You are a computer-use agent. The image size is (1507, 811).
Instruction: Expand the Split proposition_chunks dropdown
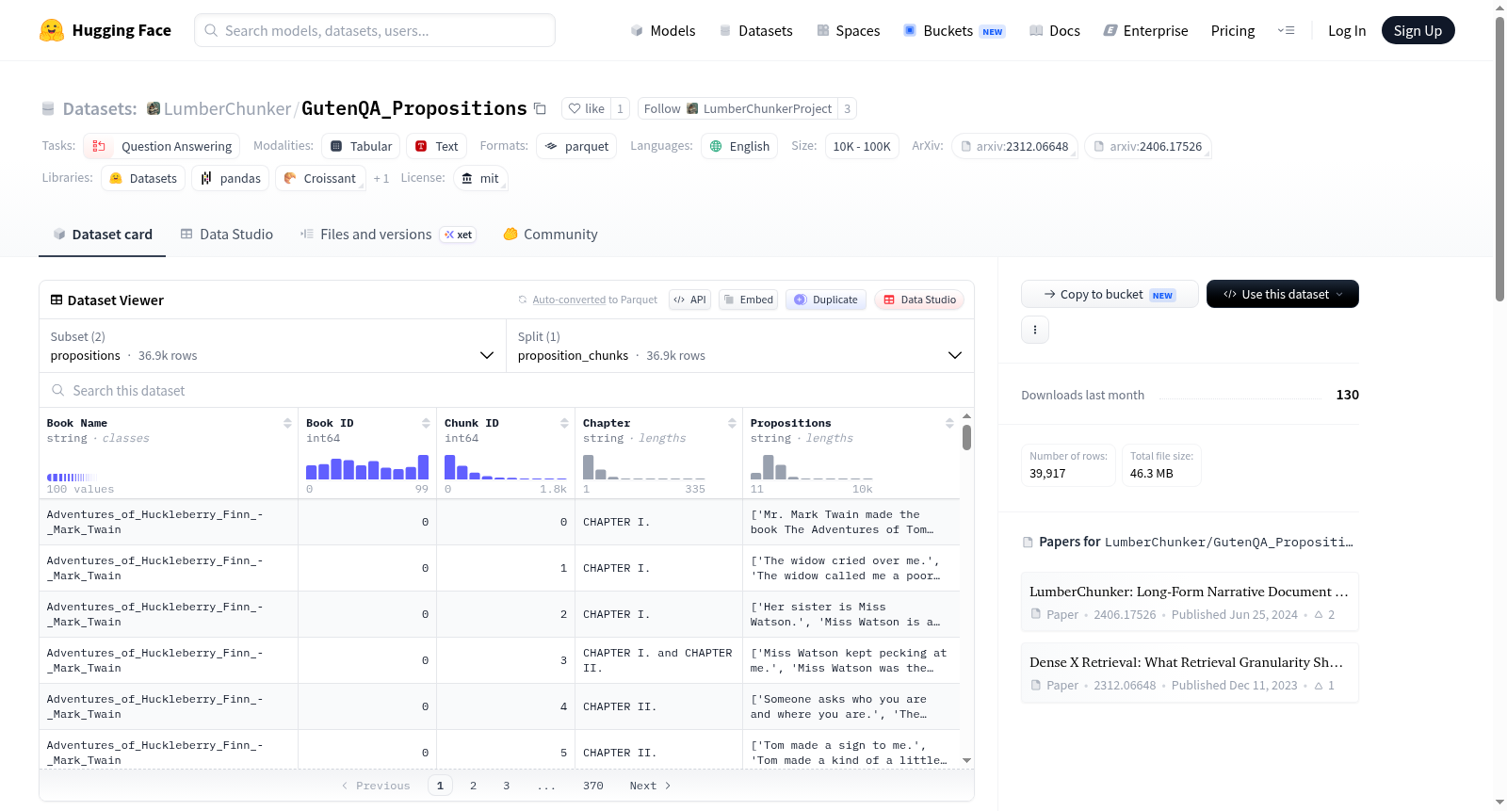click(740, 346)
